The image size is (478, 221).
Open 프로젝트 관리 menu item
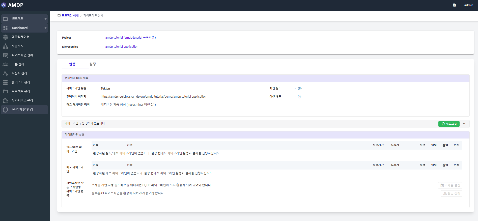click(21, 91)
